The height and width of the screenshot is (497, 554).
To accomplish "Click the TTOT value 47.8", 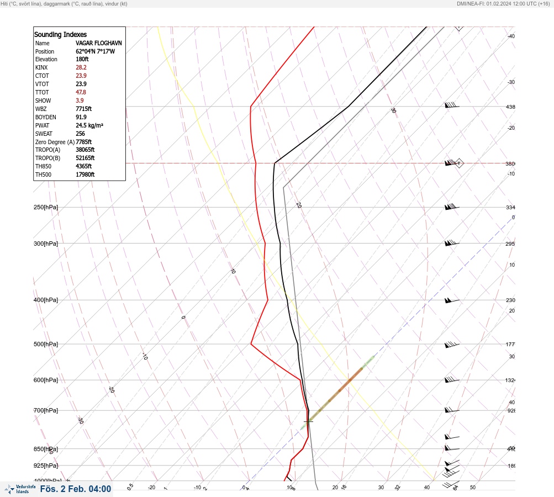I will pos(81,92).
